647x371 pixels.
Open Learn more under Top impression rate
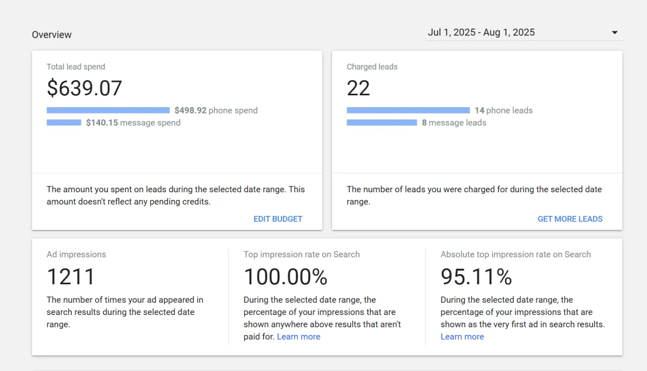click(298, 337)
